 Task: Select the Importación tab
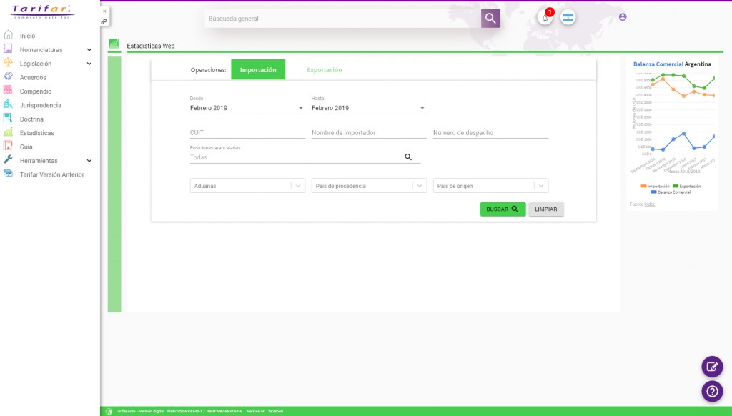point(258,69)
